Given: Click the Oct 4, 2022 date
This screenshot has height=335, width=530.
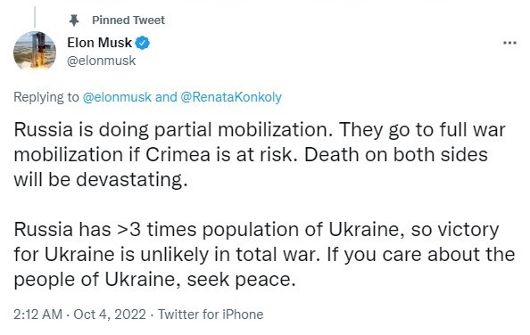Looking at the screenshot, I should click(110, 315).
